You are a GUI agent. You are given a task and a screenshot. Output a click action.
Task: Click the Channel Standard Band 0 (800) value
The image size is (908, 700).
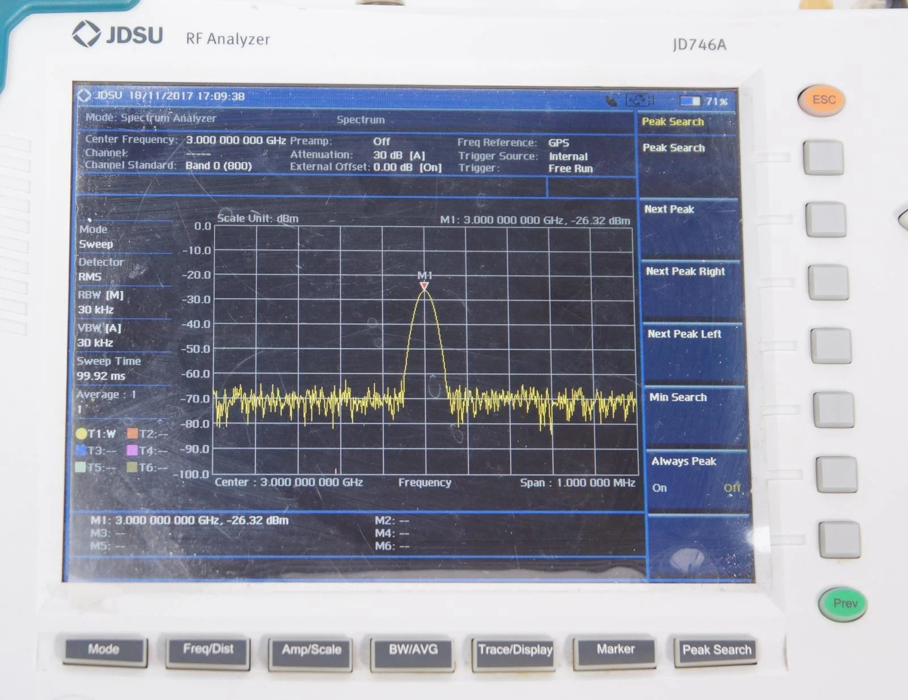(x=218, y=166)
